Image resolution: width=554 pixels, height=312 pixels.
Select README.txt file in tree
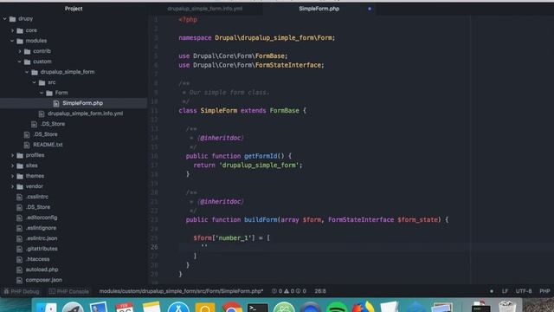pos(48,145)
